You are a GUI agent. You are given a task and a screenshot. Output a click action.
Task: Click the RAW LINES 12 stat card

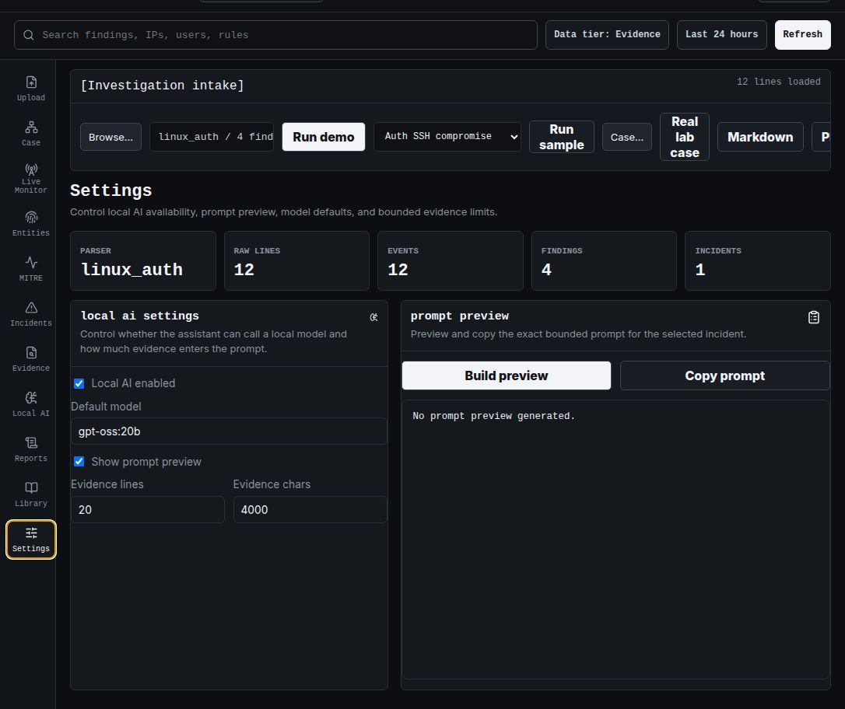coord(296,261)
